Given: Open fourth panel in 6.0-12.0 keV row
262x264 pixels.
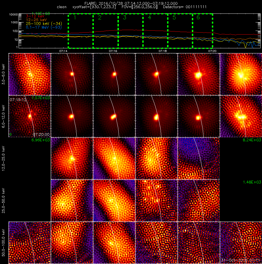Looking at the screenshot, I should [156, 116].
